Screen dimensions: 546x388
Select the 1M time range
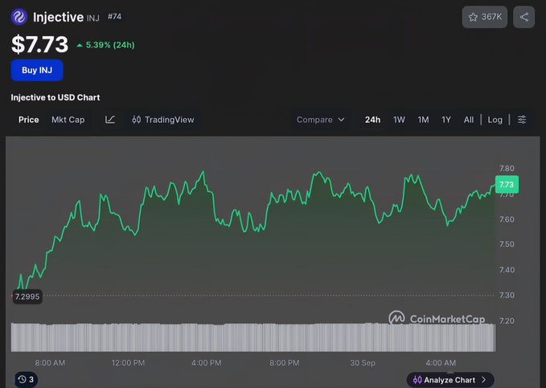click(423, 120)
